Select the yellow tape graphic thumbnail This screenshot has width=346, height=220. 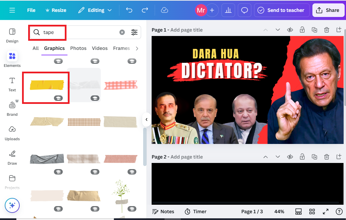(x=47, y=85)
